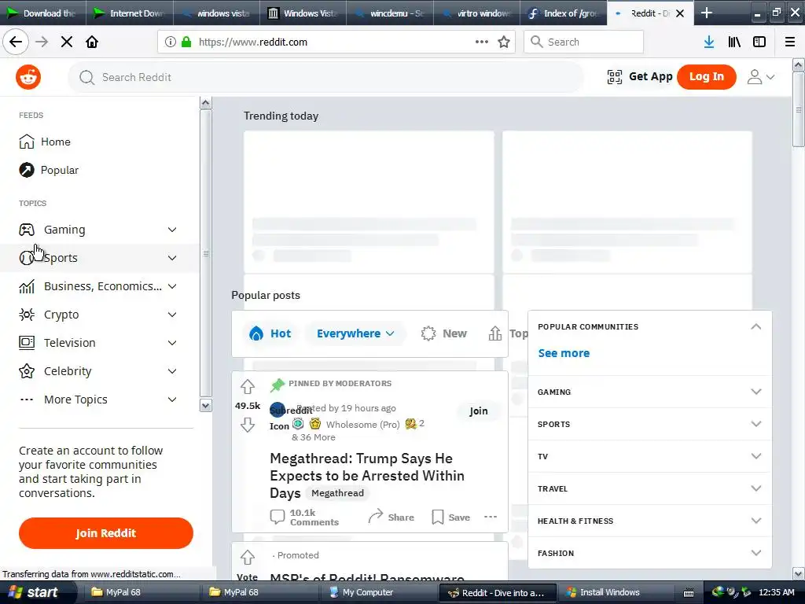805x604 pixels.
Task: Click the Popular feed arrow icon
Action: [x=26, y=170]
